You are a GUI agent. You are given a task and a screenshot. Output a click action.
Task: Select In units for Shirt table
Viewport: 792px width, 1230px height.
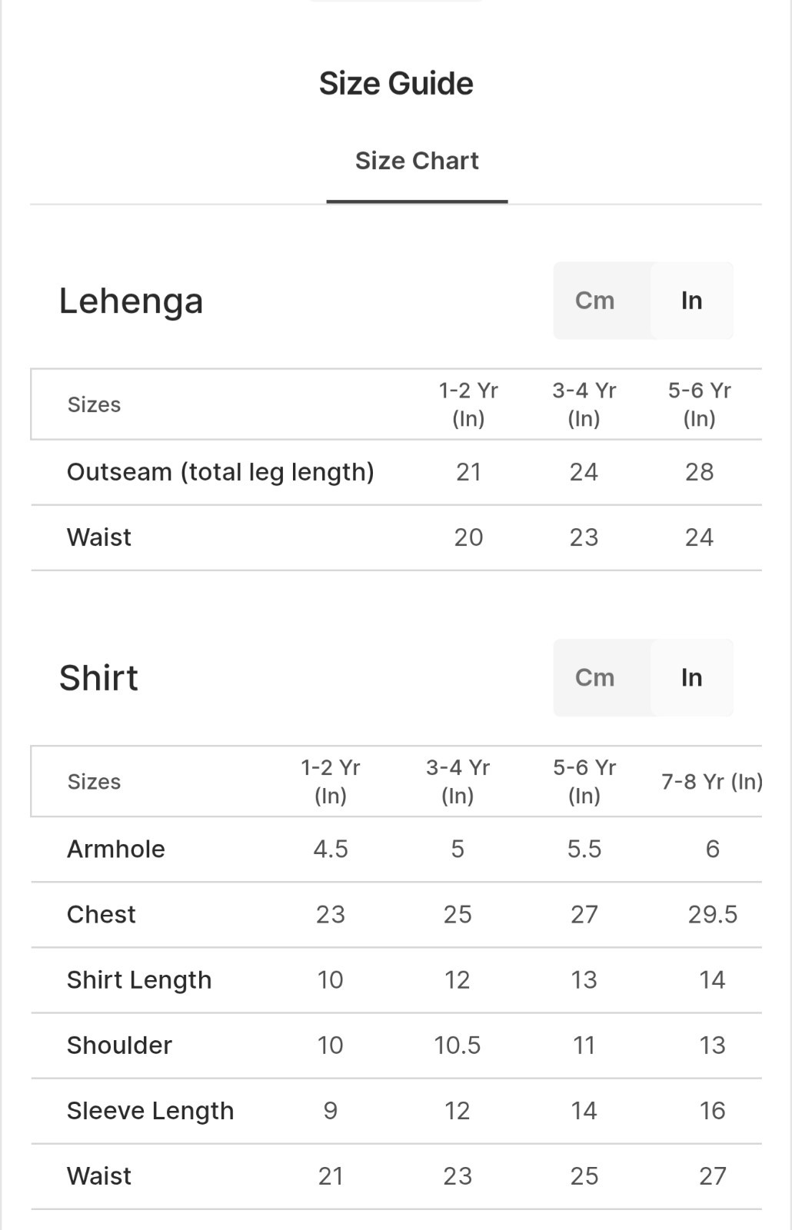click(x=691, y=677)
